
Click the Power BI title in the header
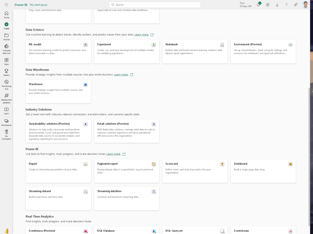click(21, 5)
